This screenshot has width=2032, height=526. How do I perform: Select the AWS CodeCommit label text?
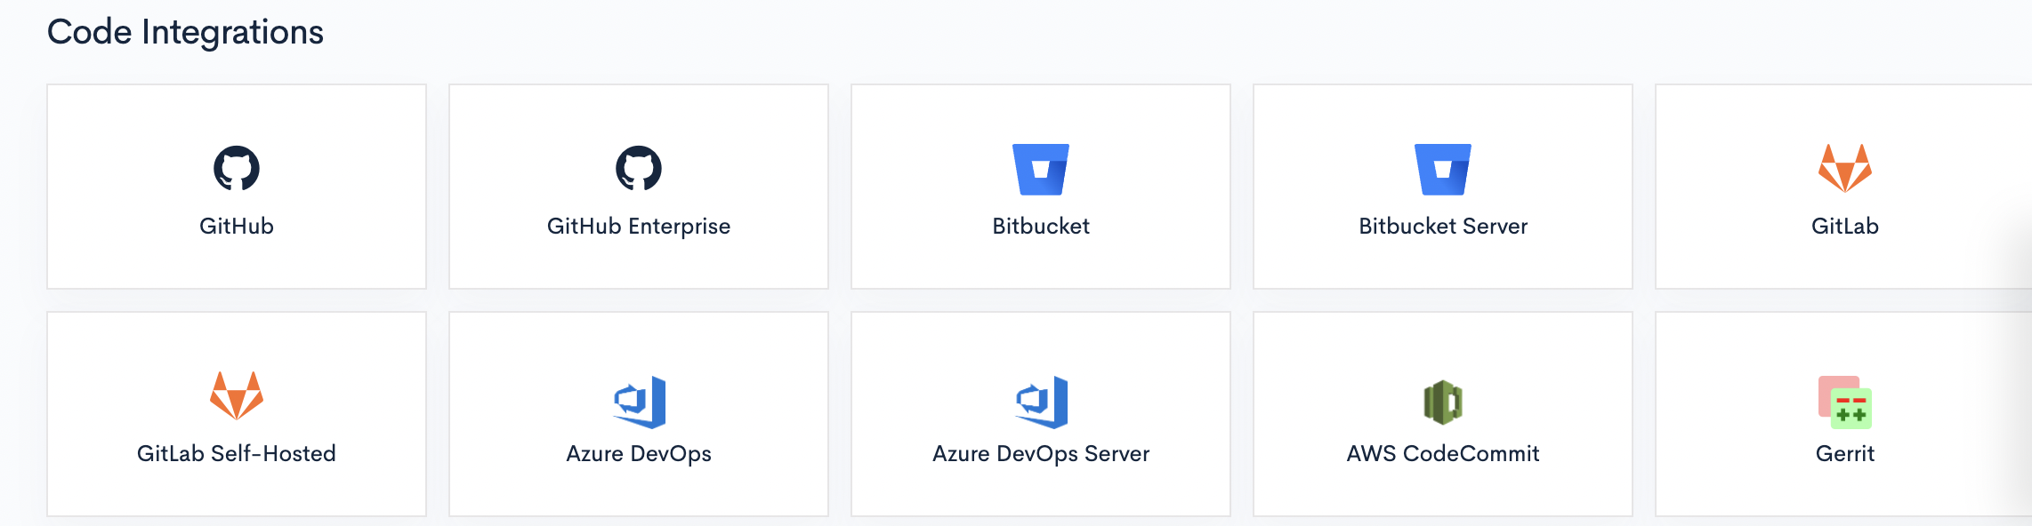coord(1443,453)
